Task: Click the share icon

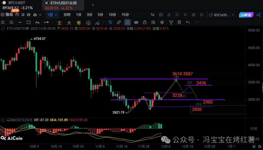Action: (259, 15)
